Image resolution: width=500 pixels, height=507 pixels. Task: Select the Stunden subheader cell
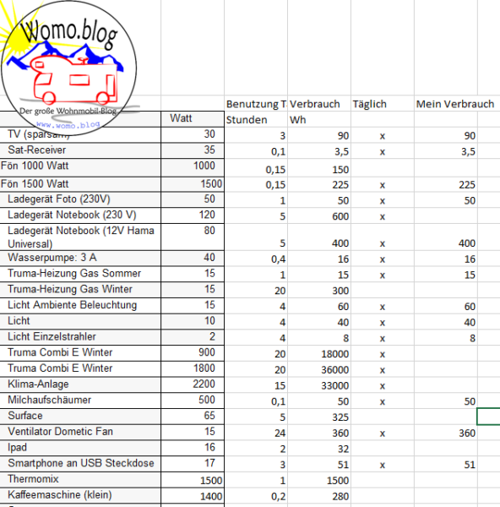point(256,120)
